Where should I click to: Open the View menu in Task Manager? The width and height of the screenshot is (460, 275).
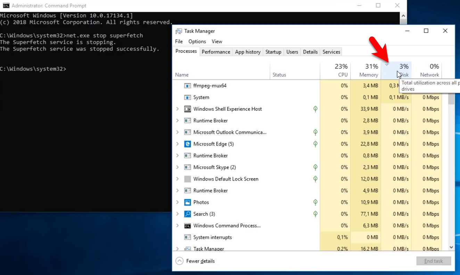(217, 41)
